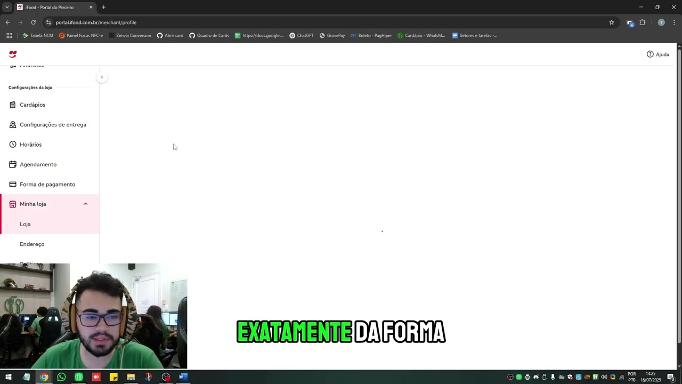
Task: Open the Chrome tab search dropdown
Action: (7, 7)
